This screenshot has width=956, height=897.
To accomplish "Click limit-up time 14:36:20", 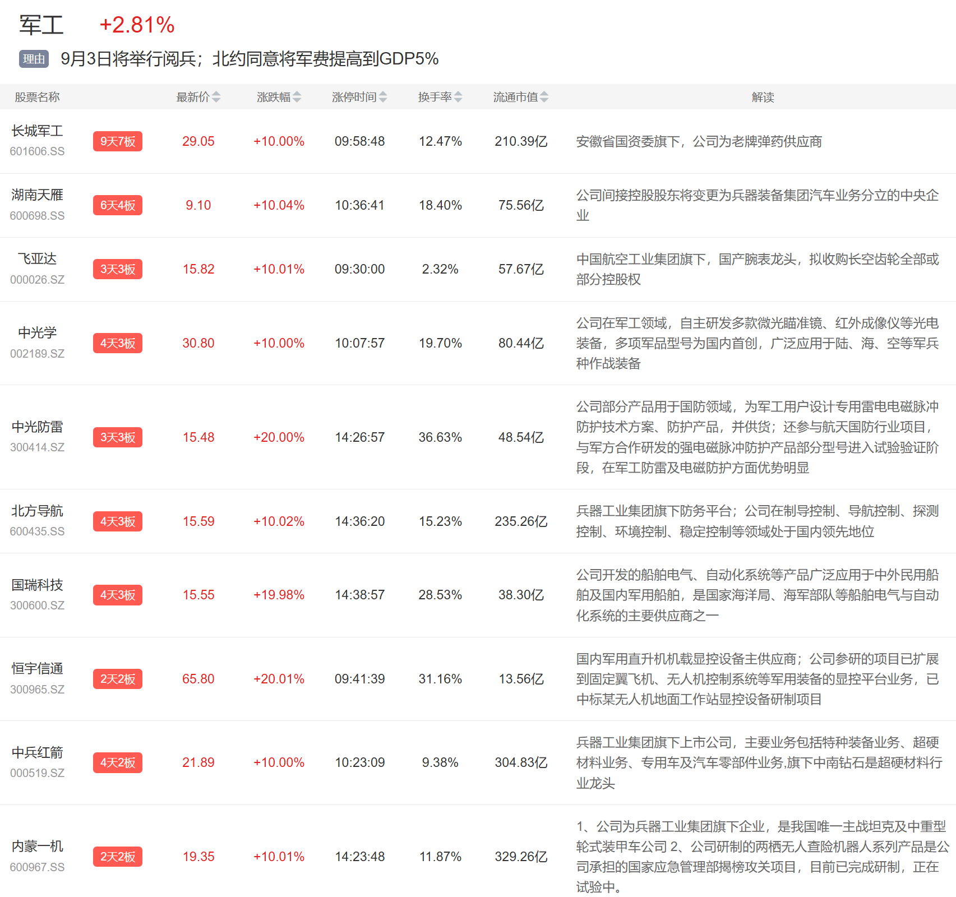I will click(x=360, y=521).
